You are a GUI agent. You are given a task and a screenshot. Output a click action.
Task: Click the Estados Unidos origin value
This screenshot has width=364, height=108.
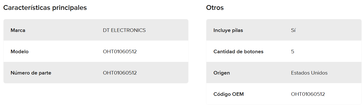pyautogui.click(x=309, y=73)
